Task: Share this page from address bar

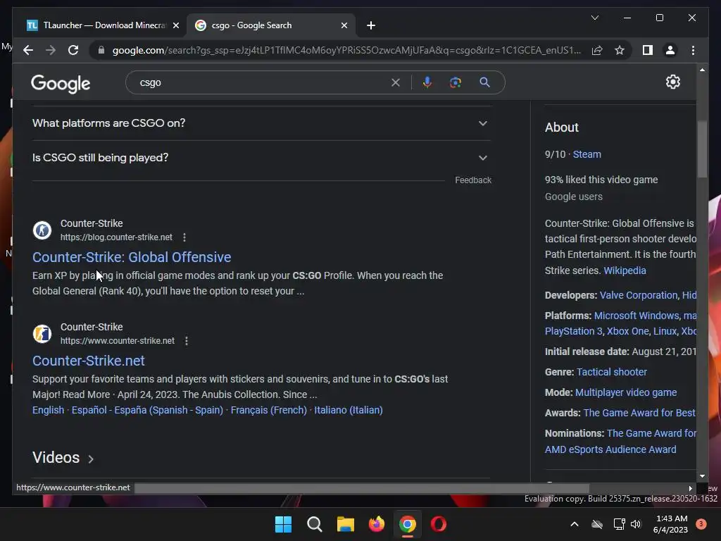Action: click(x=597, y=50)
